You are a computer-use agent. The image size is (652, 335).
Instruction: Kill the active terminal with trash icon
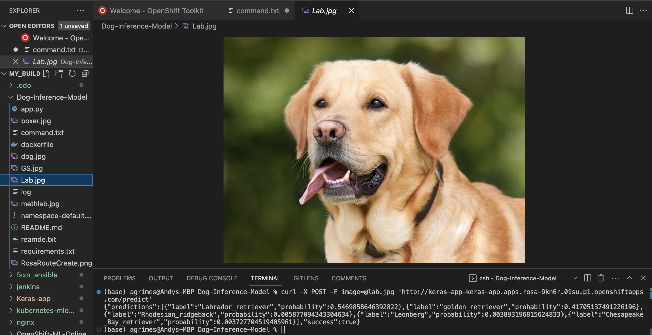click(x=600, y=278)
